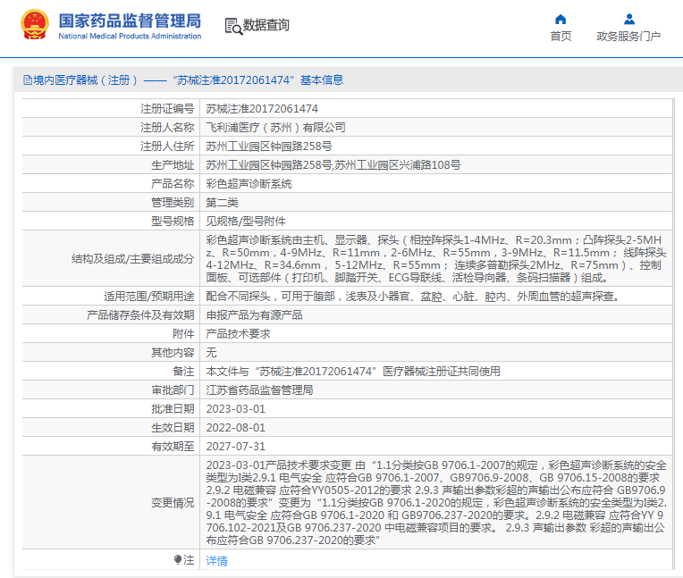Click the 基本信息 page heading

pyautogui.click(x=322, y=80)
